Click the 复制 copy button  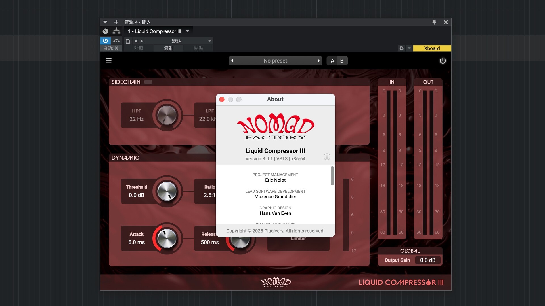click(169, 48)
